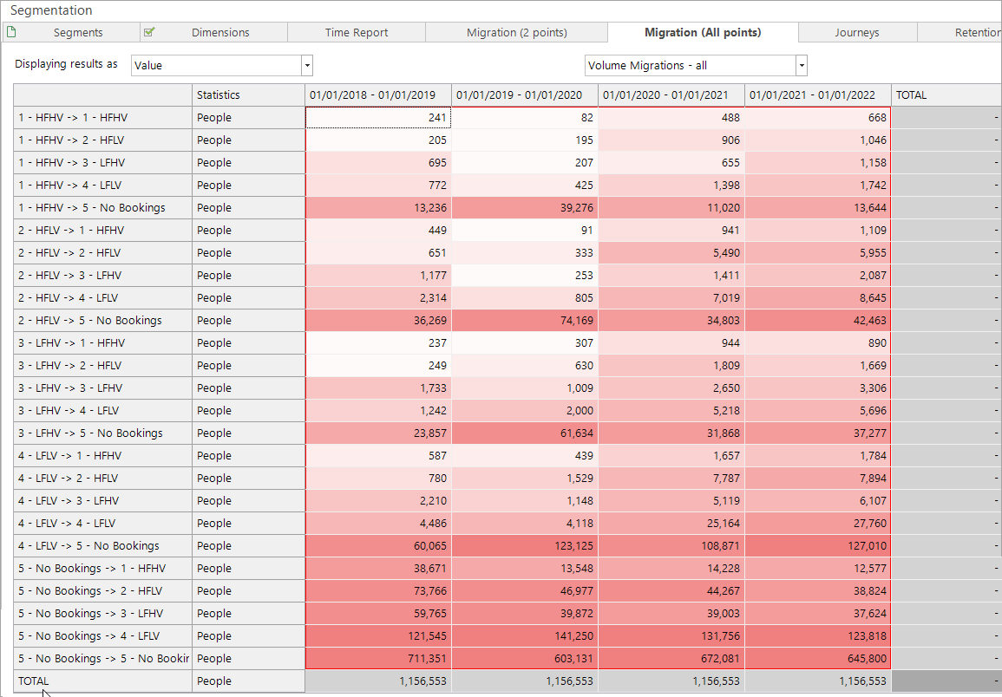Select the row 3 - LFHV -> 5 - No Bookings

coord(103,433)
